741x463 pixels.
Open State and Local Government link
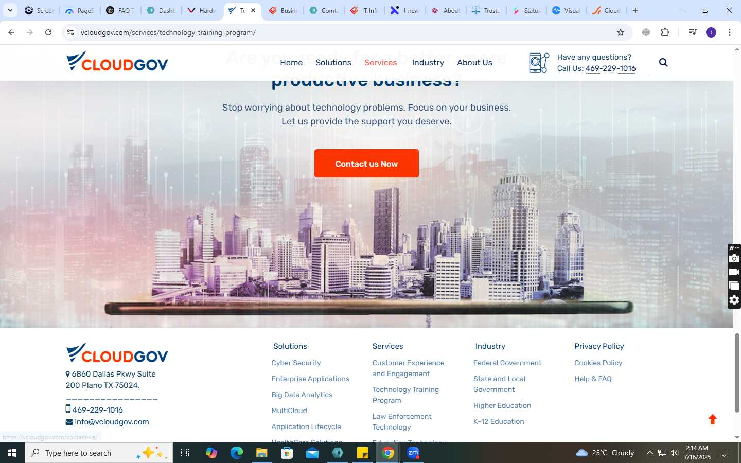(499, 384)
